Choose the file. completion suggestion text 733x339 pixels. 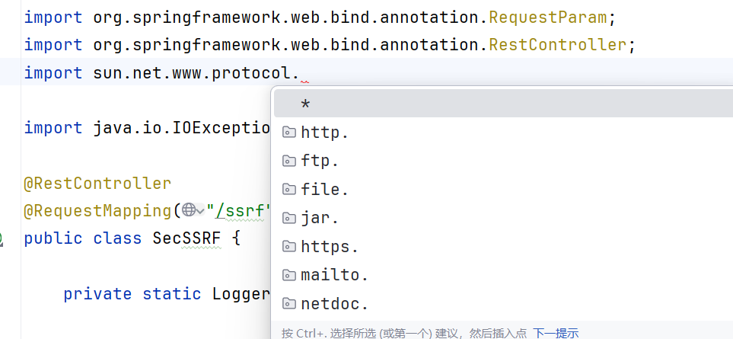325,190
